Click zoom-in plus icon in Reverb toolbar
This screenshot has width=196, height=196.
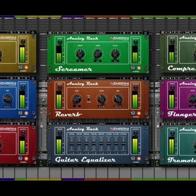[58, 78]
